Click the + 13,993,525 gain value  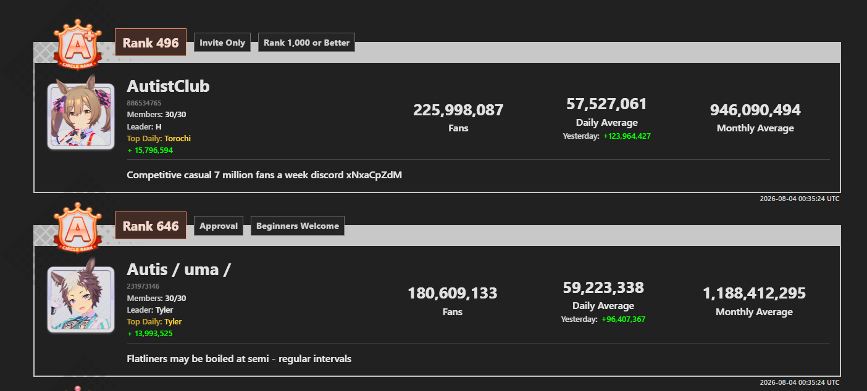(x=150, y=334)
